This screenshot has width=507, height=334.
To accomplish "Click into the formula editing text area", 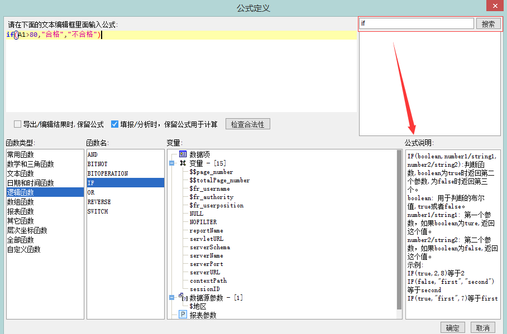I will pos(181,71).
